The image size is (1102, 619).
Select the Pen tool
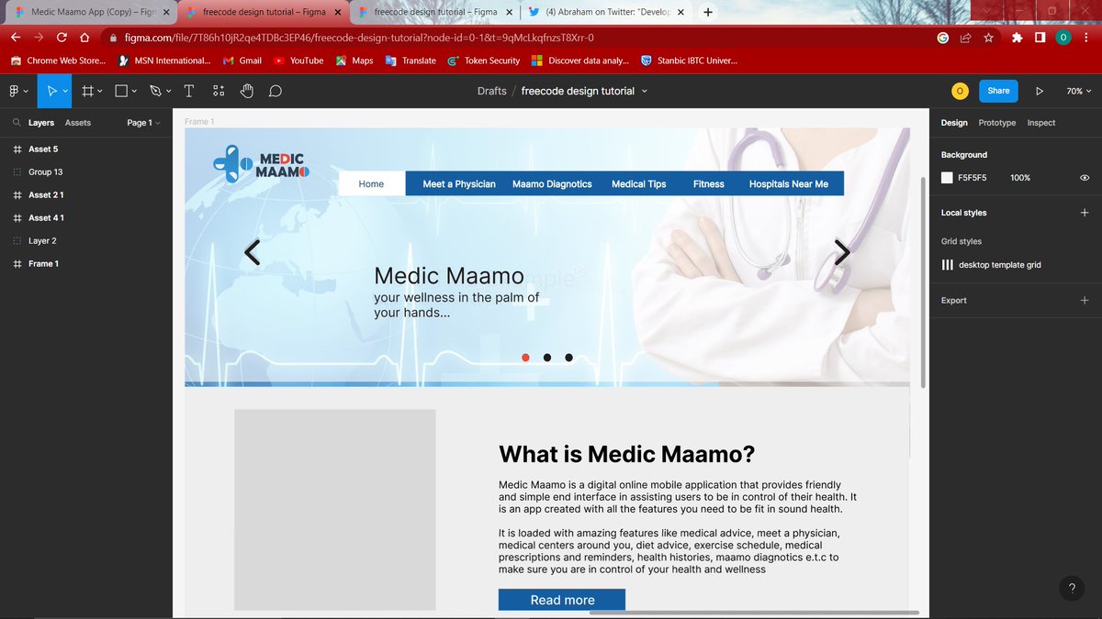[x=155, y=91]
